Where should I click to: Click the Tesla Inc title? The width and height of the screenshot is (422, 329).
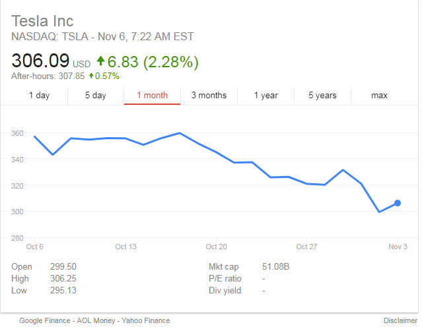coord(43,21)
